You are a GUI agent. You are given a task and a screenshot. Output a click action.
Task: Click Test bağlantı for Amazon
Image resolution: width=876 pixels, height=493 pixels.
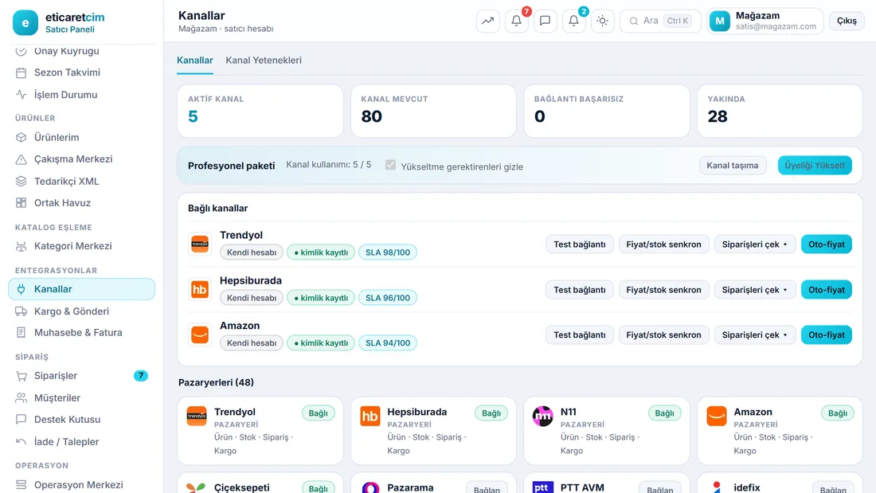(x=579, y=335)
